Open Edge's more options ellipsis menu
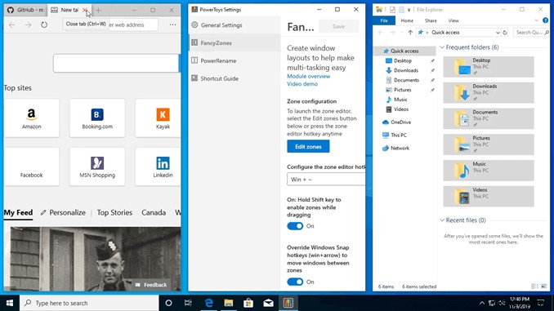 point(172,24)
